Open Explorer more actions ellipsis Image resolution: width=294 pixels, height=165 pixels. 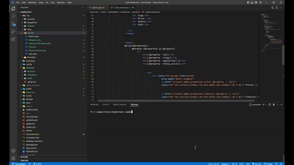tap(83, 7)
